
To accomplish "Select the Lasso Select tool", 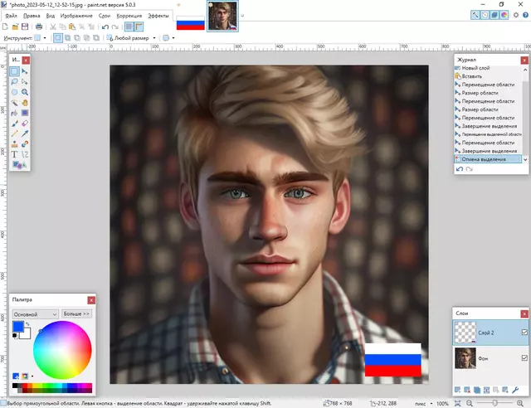I will 14,81.
